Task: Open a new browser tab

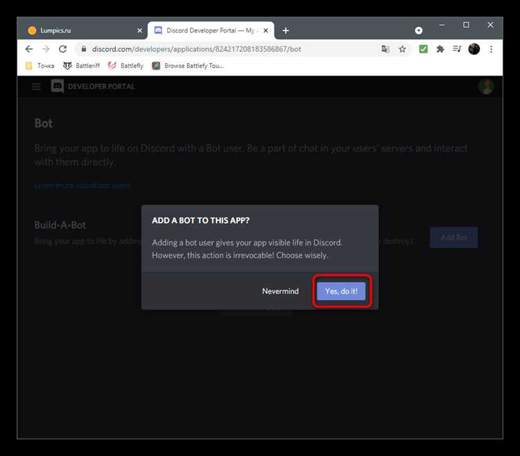Action: pos(286,30)
